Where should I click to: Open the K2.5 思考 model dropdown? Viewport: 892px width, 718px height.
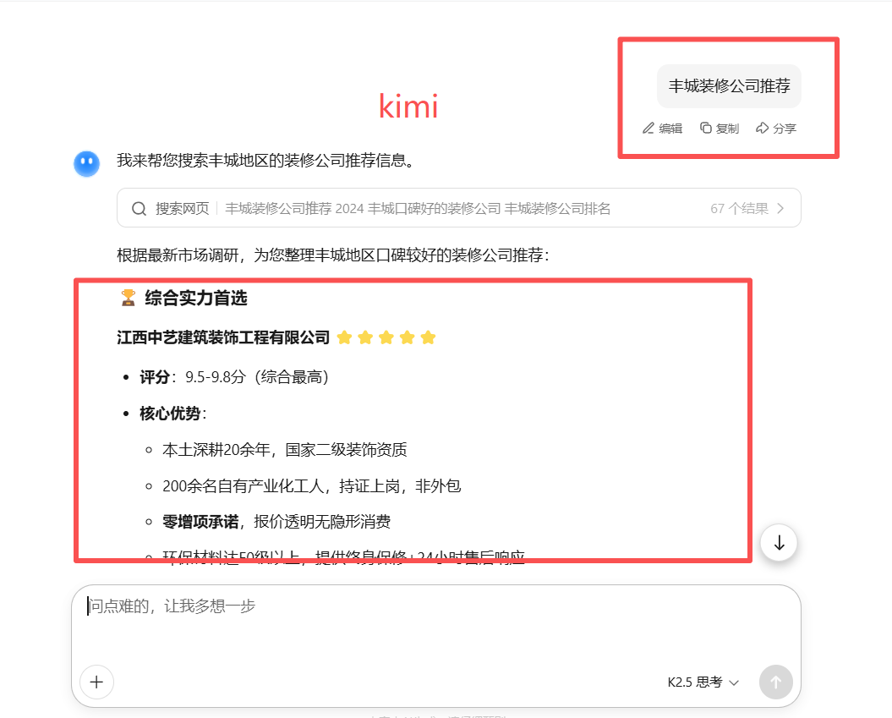pos(703,682)
